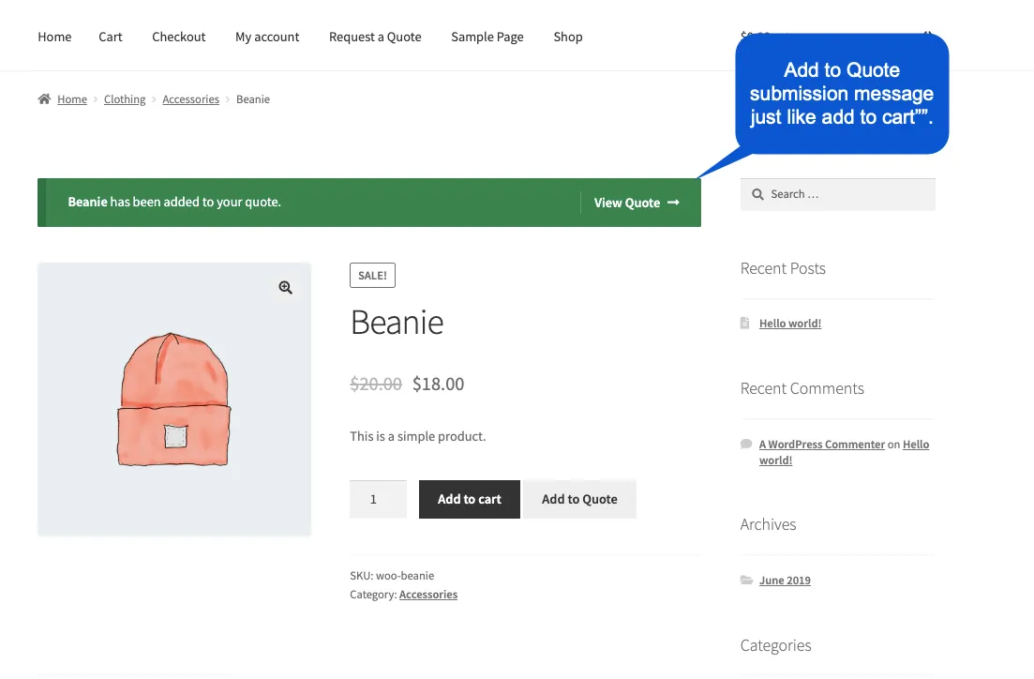The width and height of the screenshot is (1034, 679).
Task: Click the home icon in the breadcrumb
Action: 43,98
